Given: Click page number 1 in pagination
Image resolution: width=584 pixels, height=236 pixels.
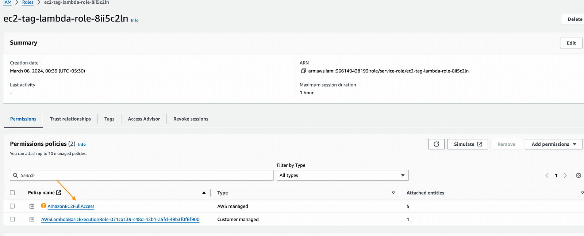Looking at the screenshot, I should (556, 176).
